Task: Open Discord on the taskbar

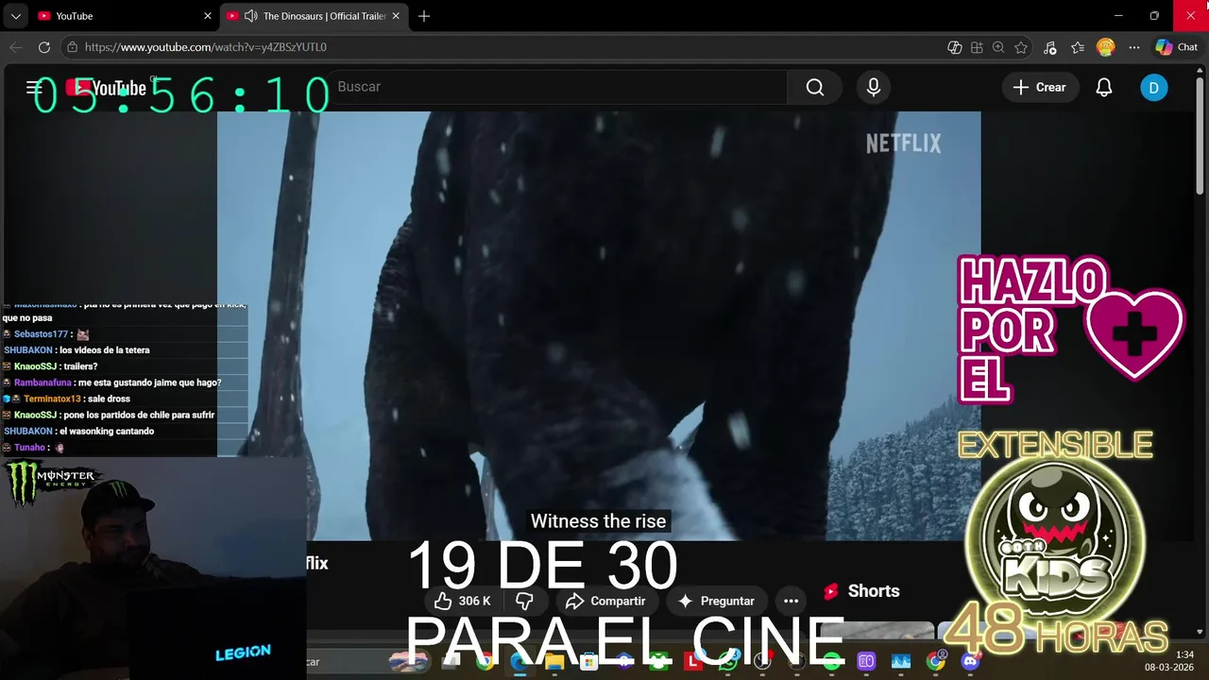Action: [x=970, y=662]
